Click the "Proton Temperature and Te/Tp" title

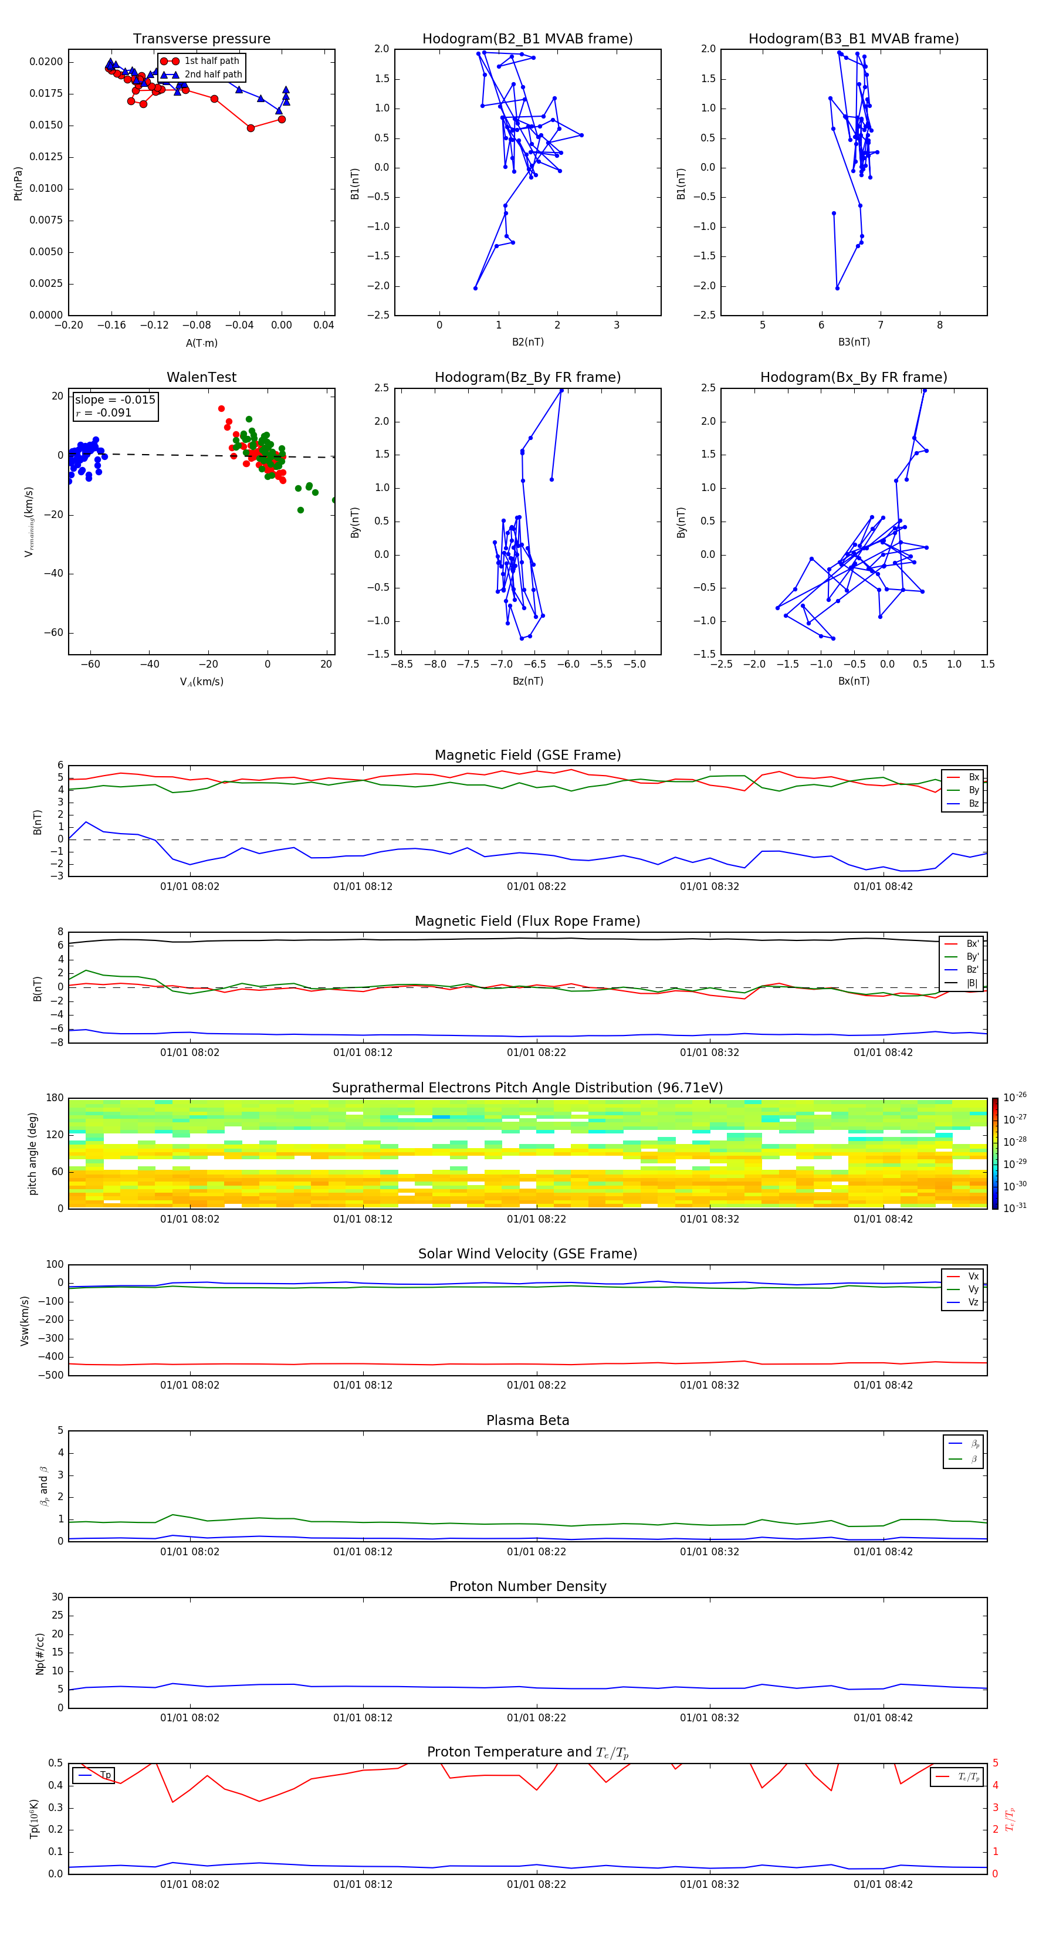point(527,1752)
